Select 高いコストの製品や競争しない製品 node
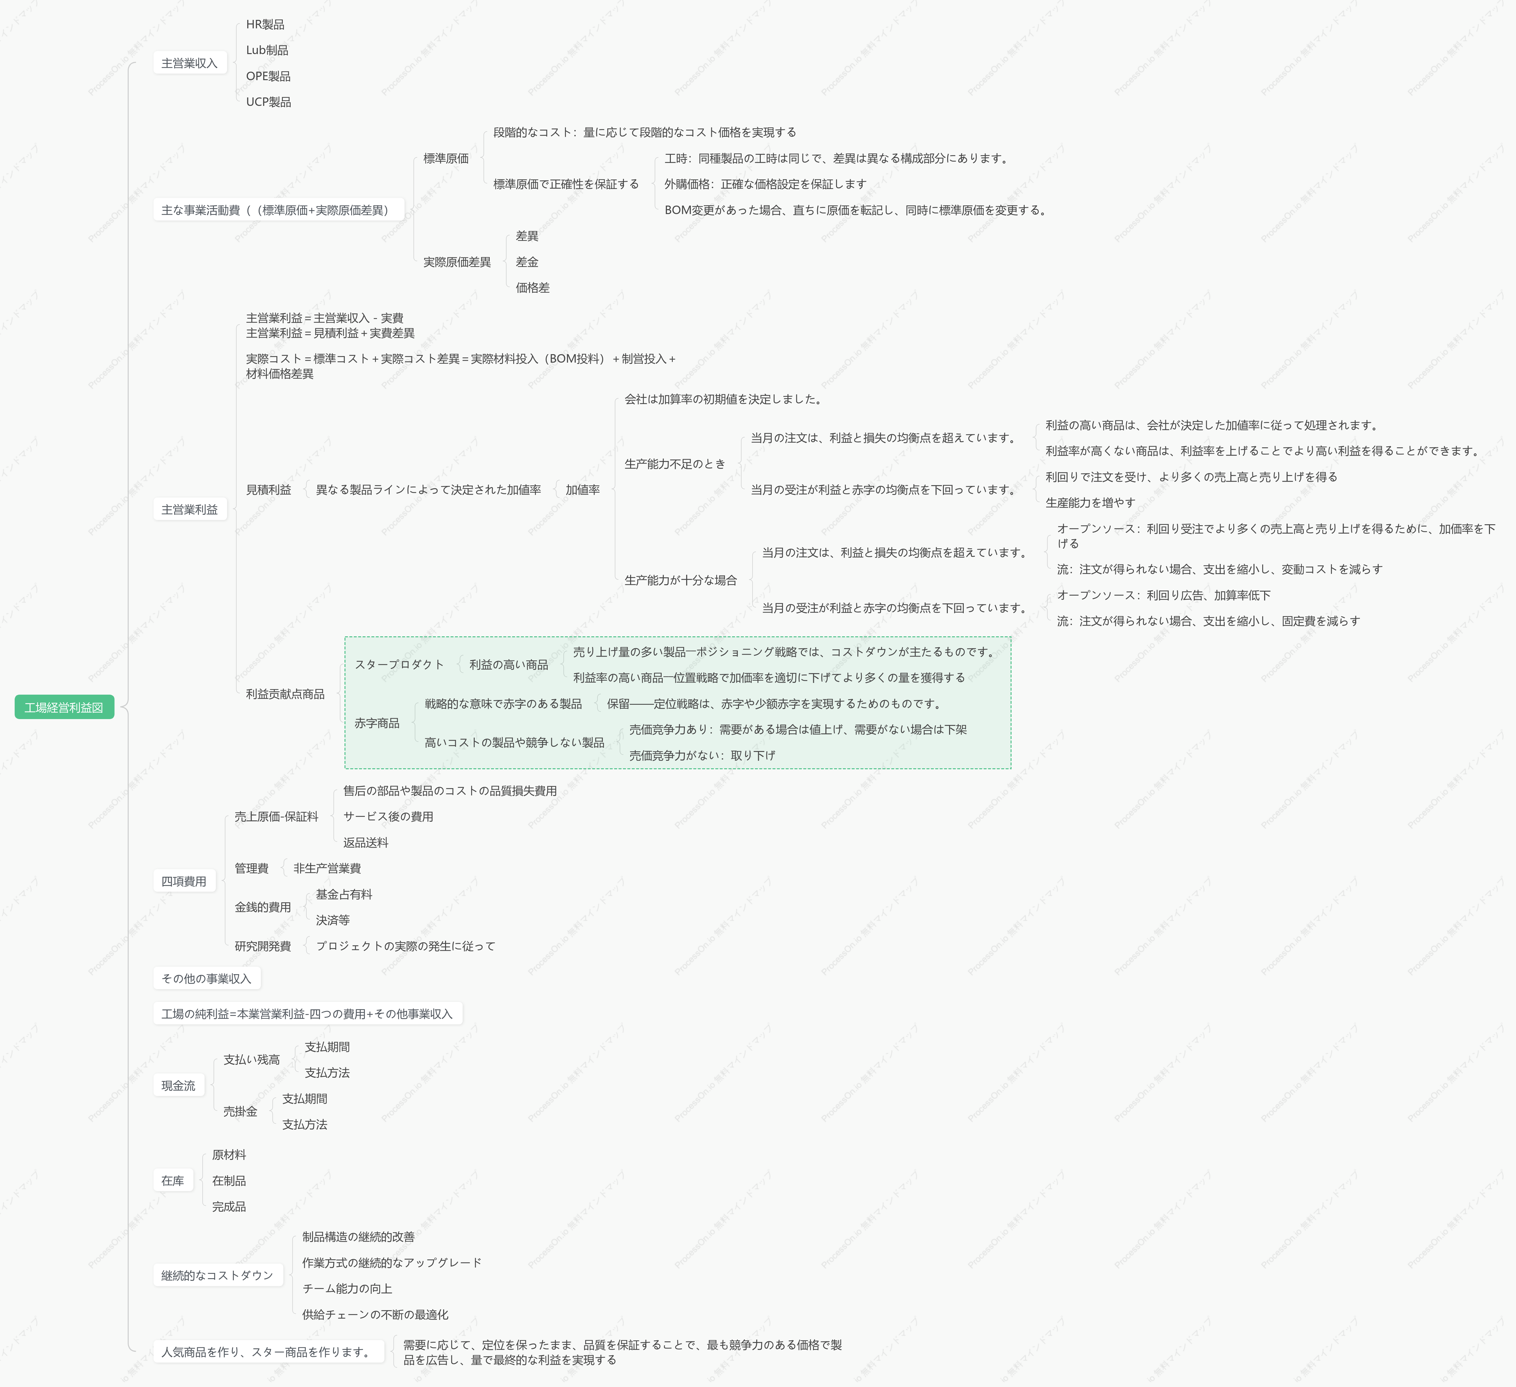The width and height of the screenshot is (1516, 1387). tap(514, 743)
